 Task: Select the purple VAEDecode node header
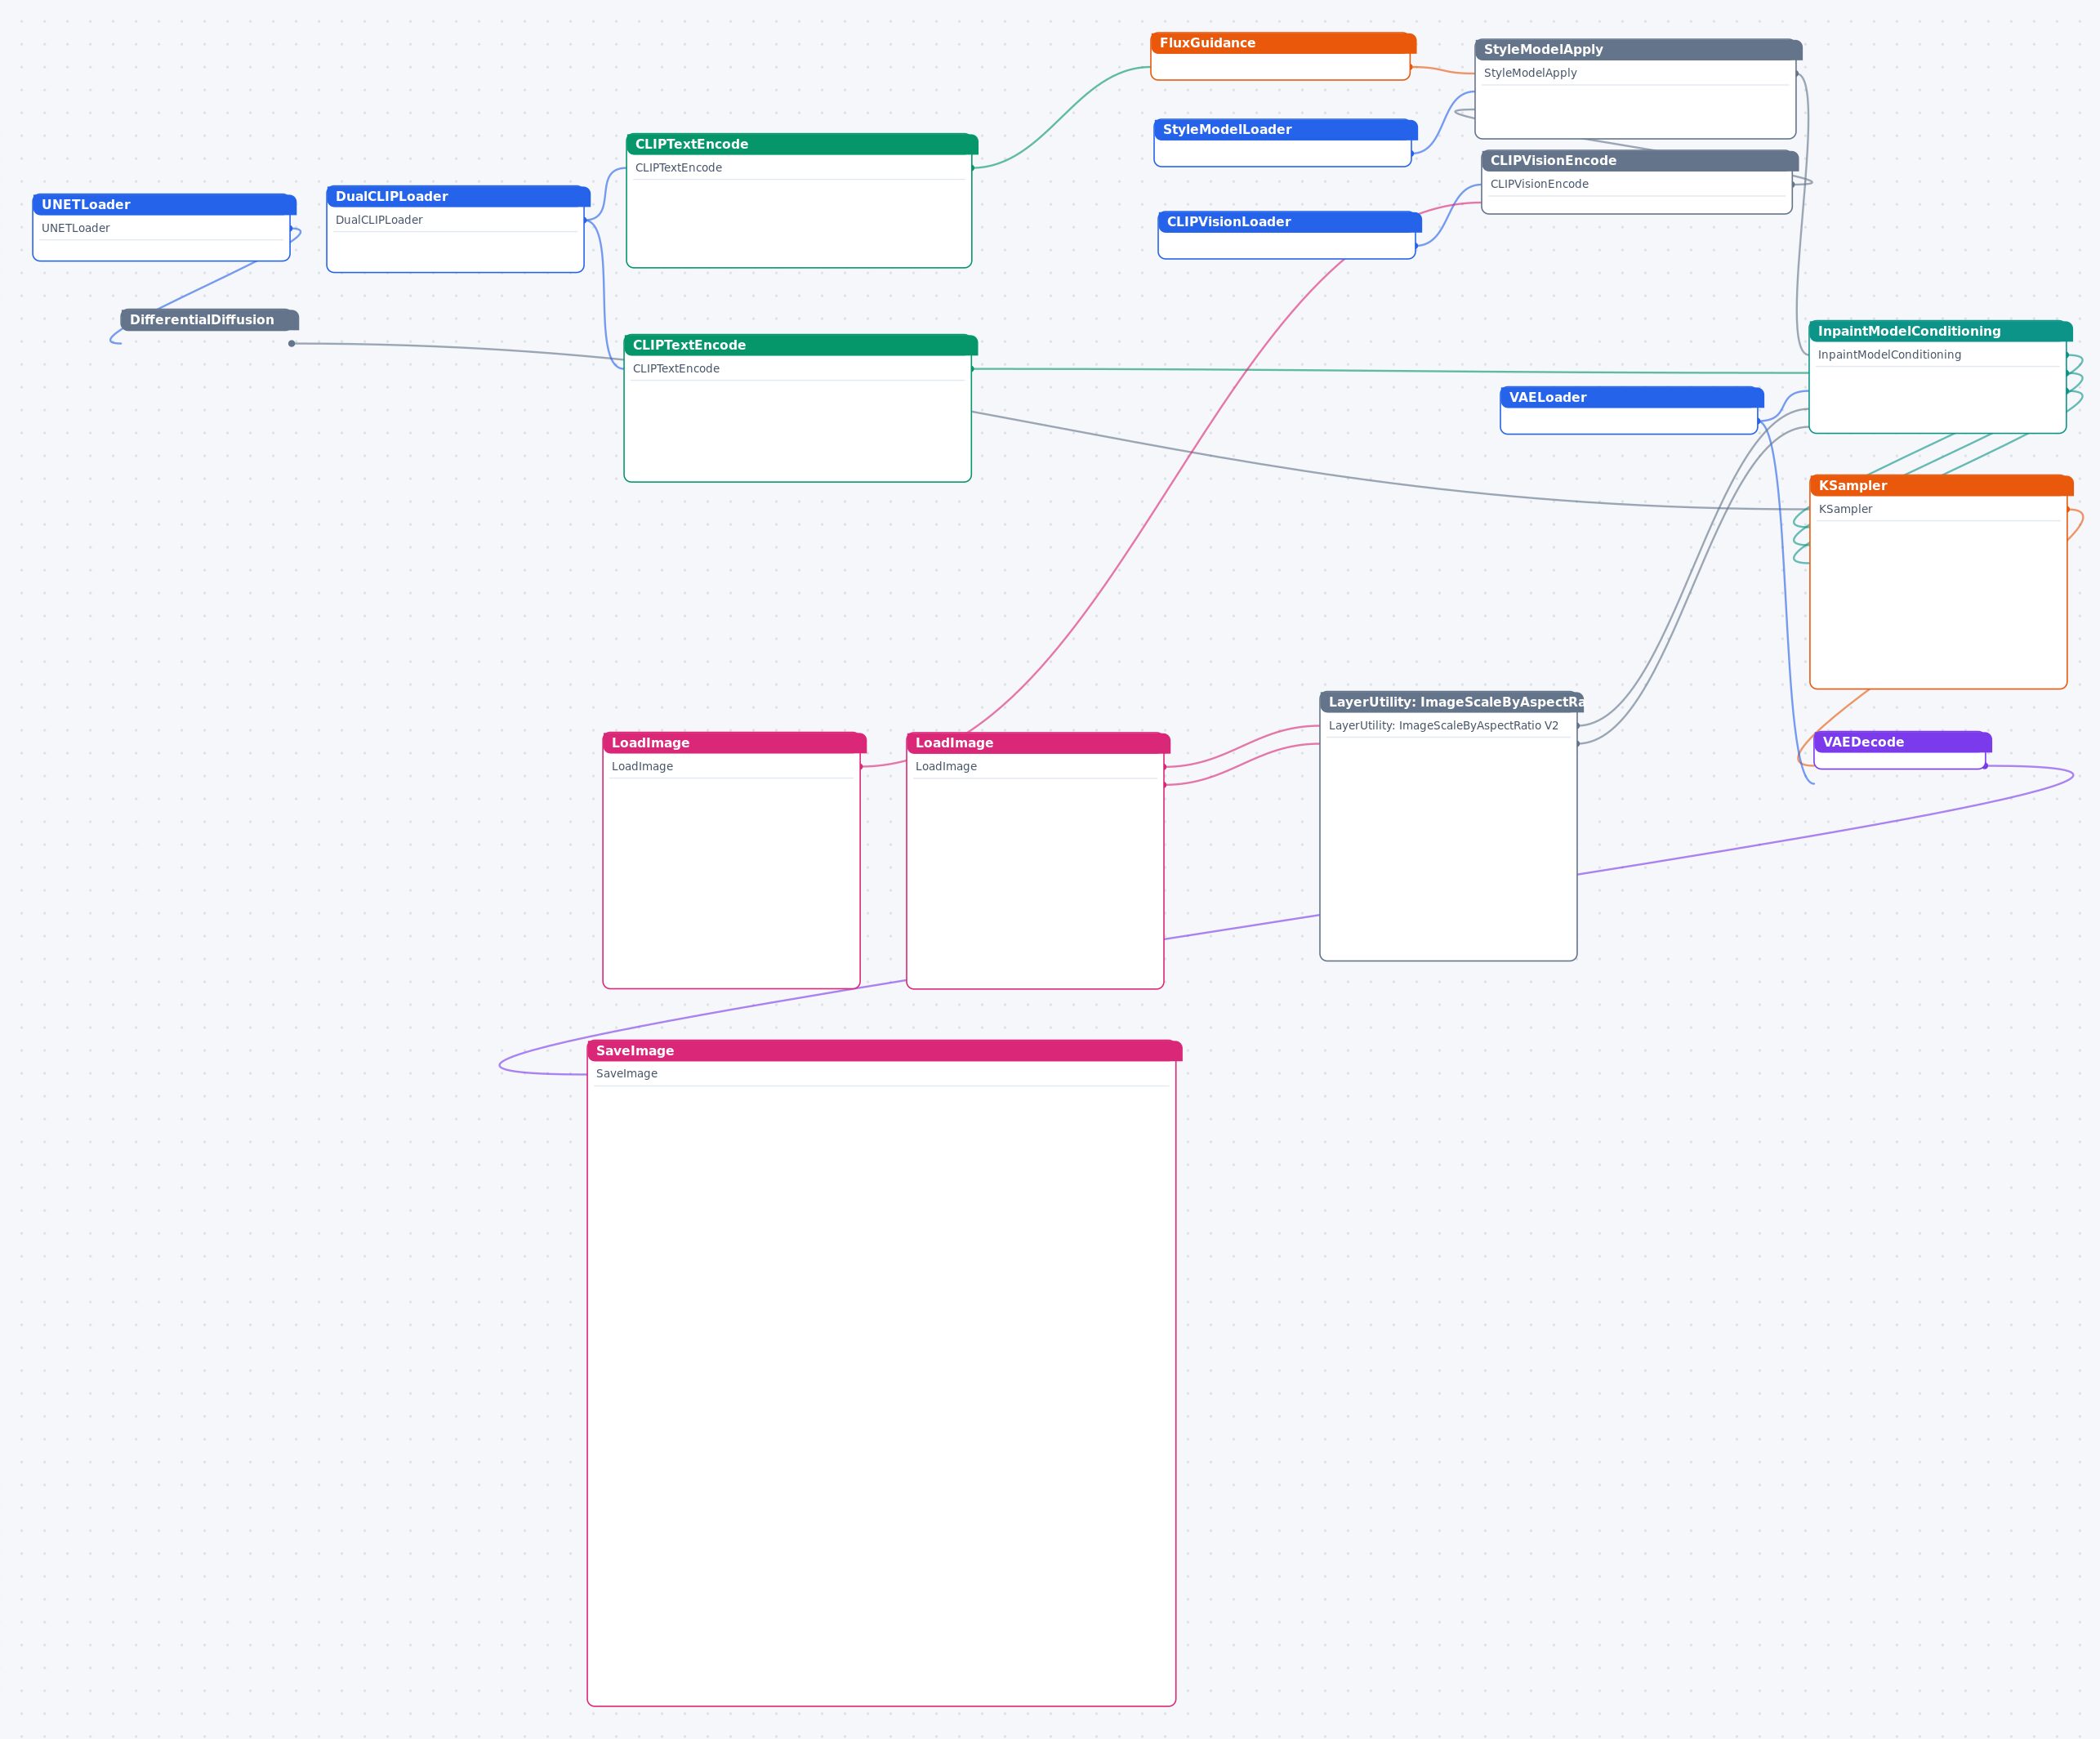[x=1902, y=742]
